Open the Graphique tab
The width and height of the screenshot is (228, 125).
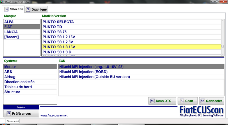36,9
